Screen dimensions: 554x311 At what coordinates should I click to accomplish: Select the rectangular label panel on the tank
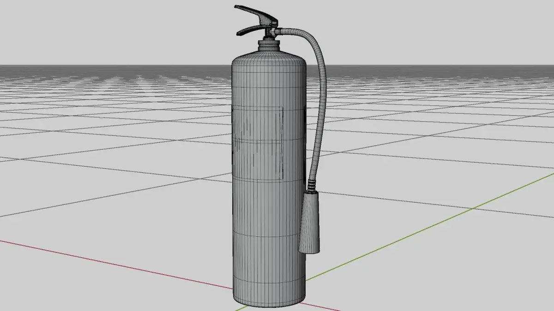[x=258, y=142]
